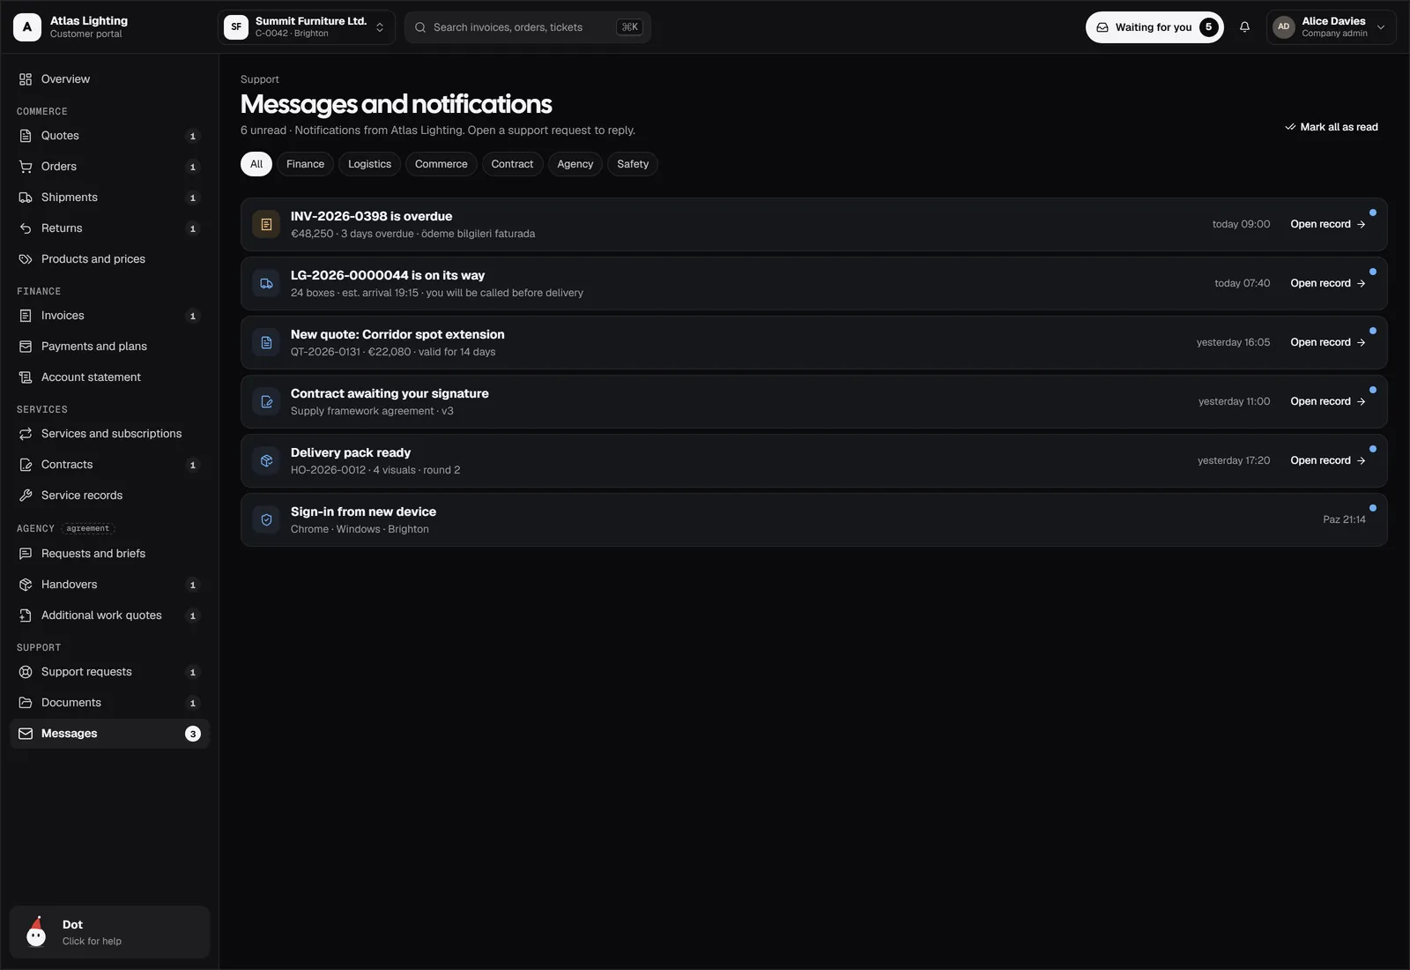Image resolution: width=1410 pixels, height=970 pixels.
Task: Open the Waiting for you inbox
Action: point(1154,27)
